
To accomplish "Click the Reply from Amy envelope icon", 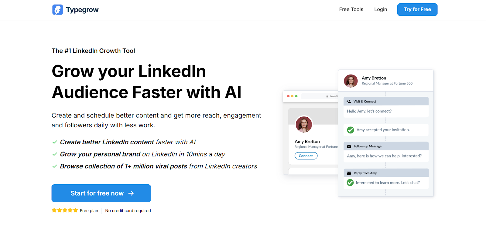I will tap(349, 173).
